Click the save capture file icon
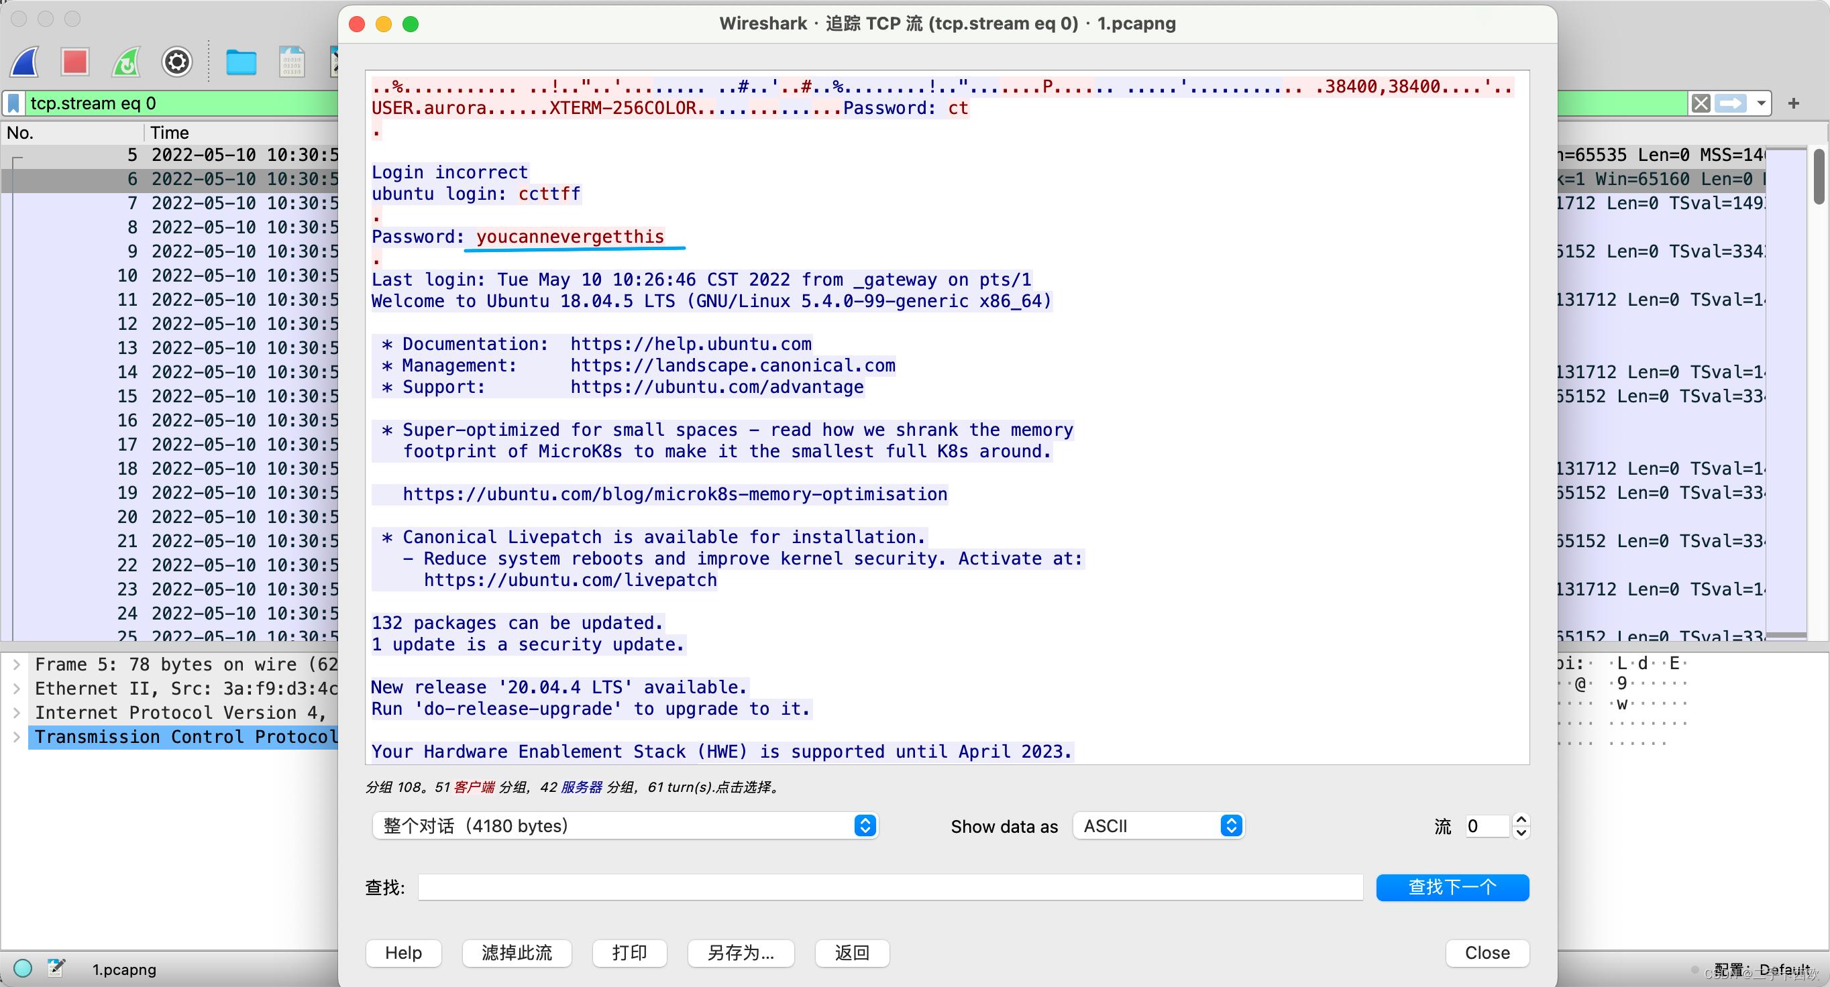Viewport: 1830px width, 987px height. pos(291,62)
